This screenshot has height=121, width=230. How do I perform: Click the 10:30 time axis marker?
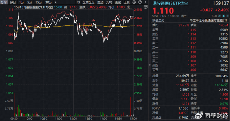click(x=44, y=119)
